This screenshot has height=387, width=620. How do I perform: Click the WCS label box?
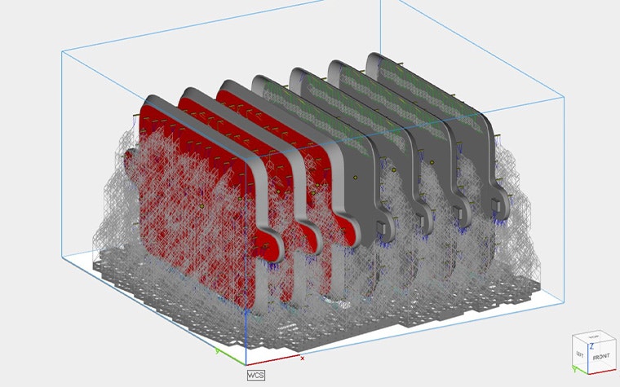coord(256,376)
